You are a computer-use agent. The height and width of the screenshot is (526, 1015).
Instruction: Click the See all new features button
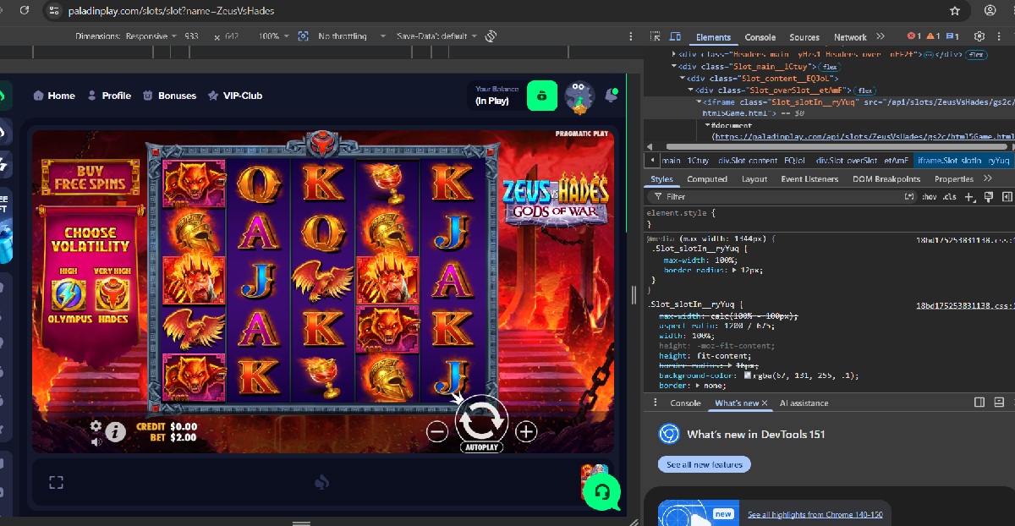click(x=704, y=464)
